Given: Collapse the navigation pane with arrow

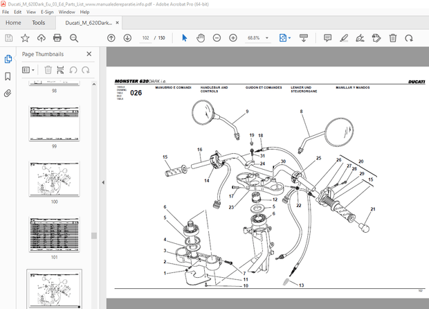Looking at the screenshot, I should 103,182.
